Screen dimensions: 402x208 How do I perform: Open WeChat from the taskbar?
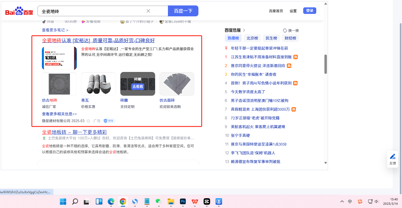(159, 202)
